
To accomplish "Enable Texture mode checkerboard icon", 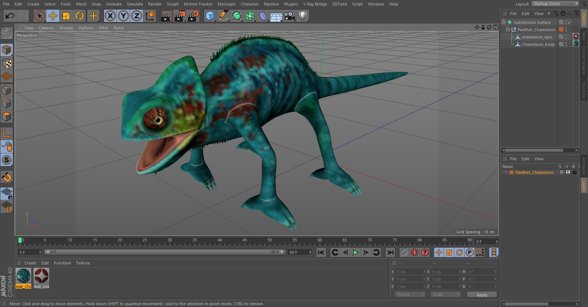I will coord(7,63).
